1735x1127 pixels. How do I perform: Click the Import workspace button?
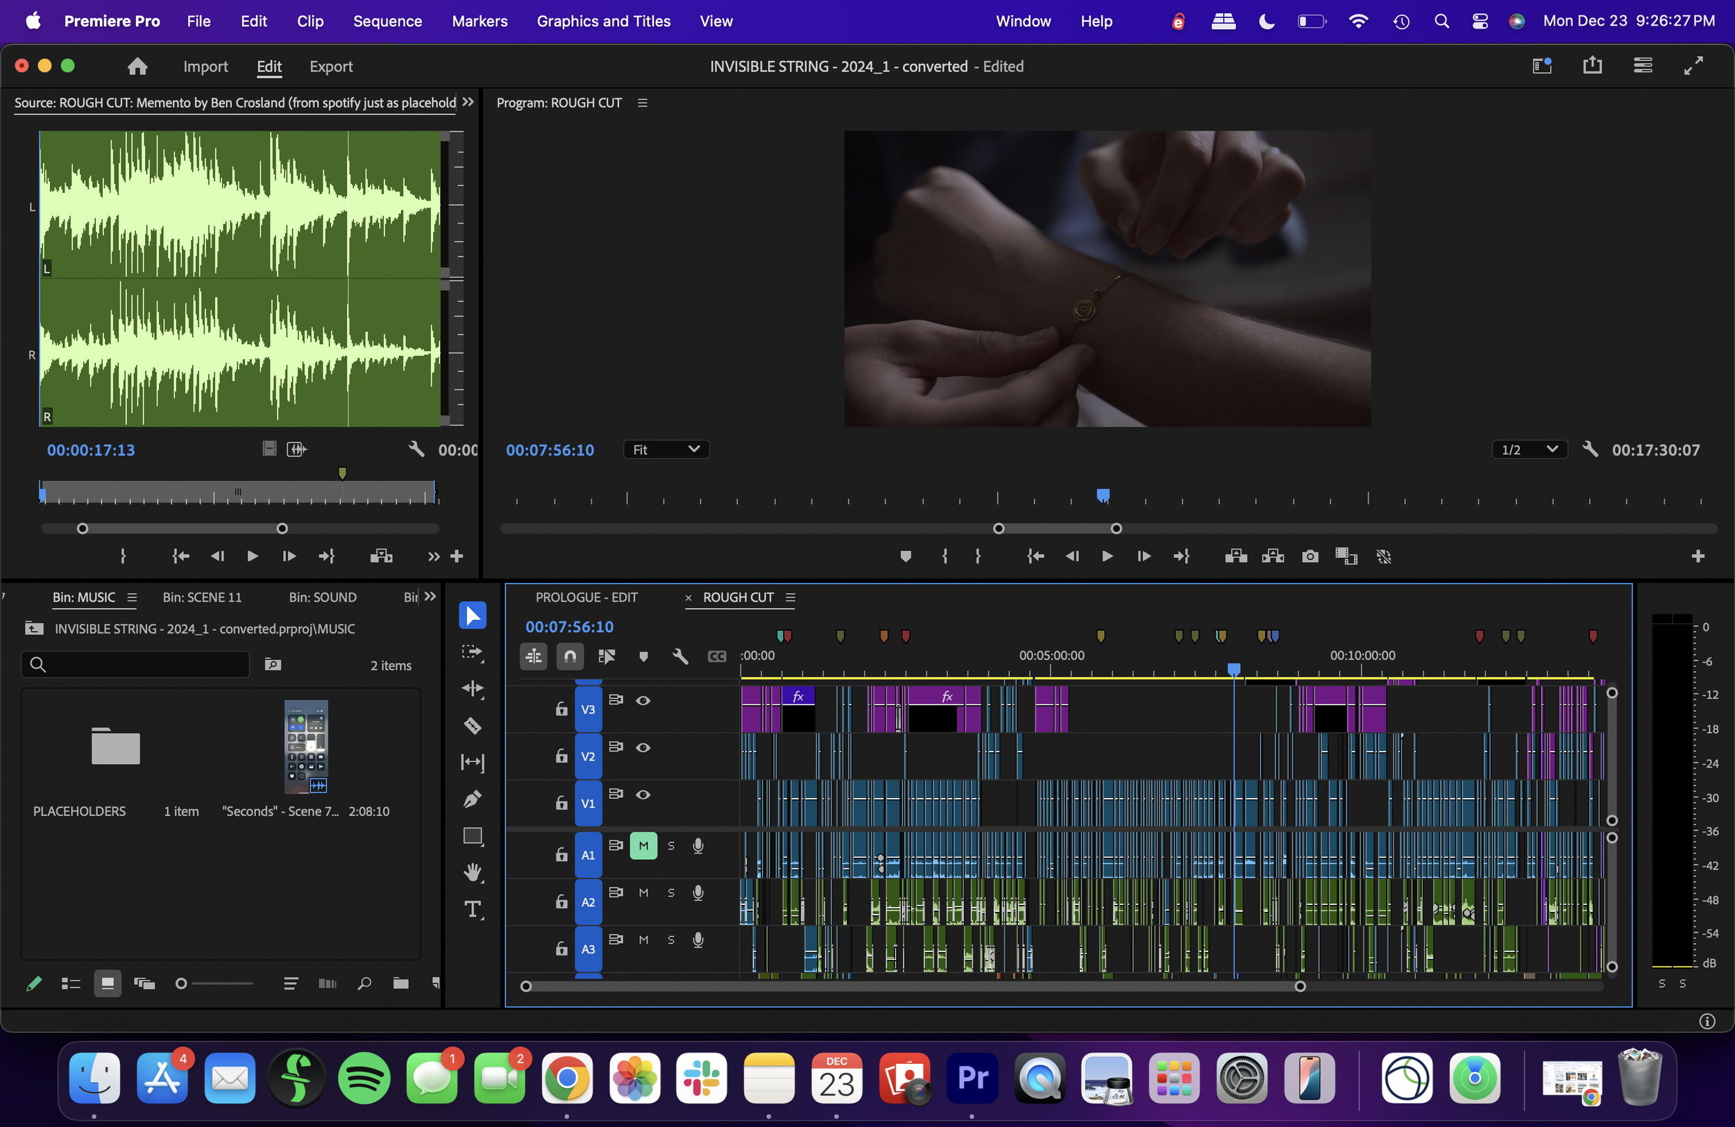click(x=205, y=67)
